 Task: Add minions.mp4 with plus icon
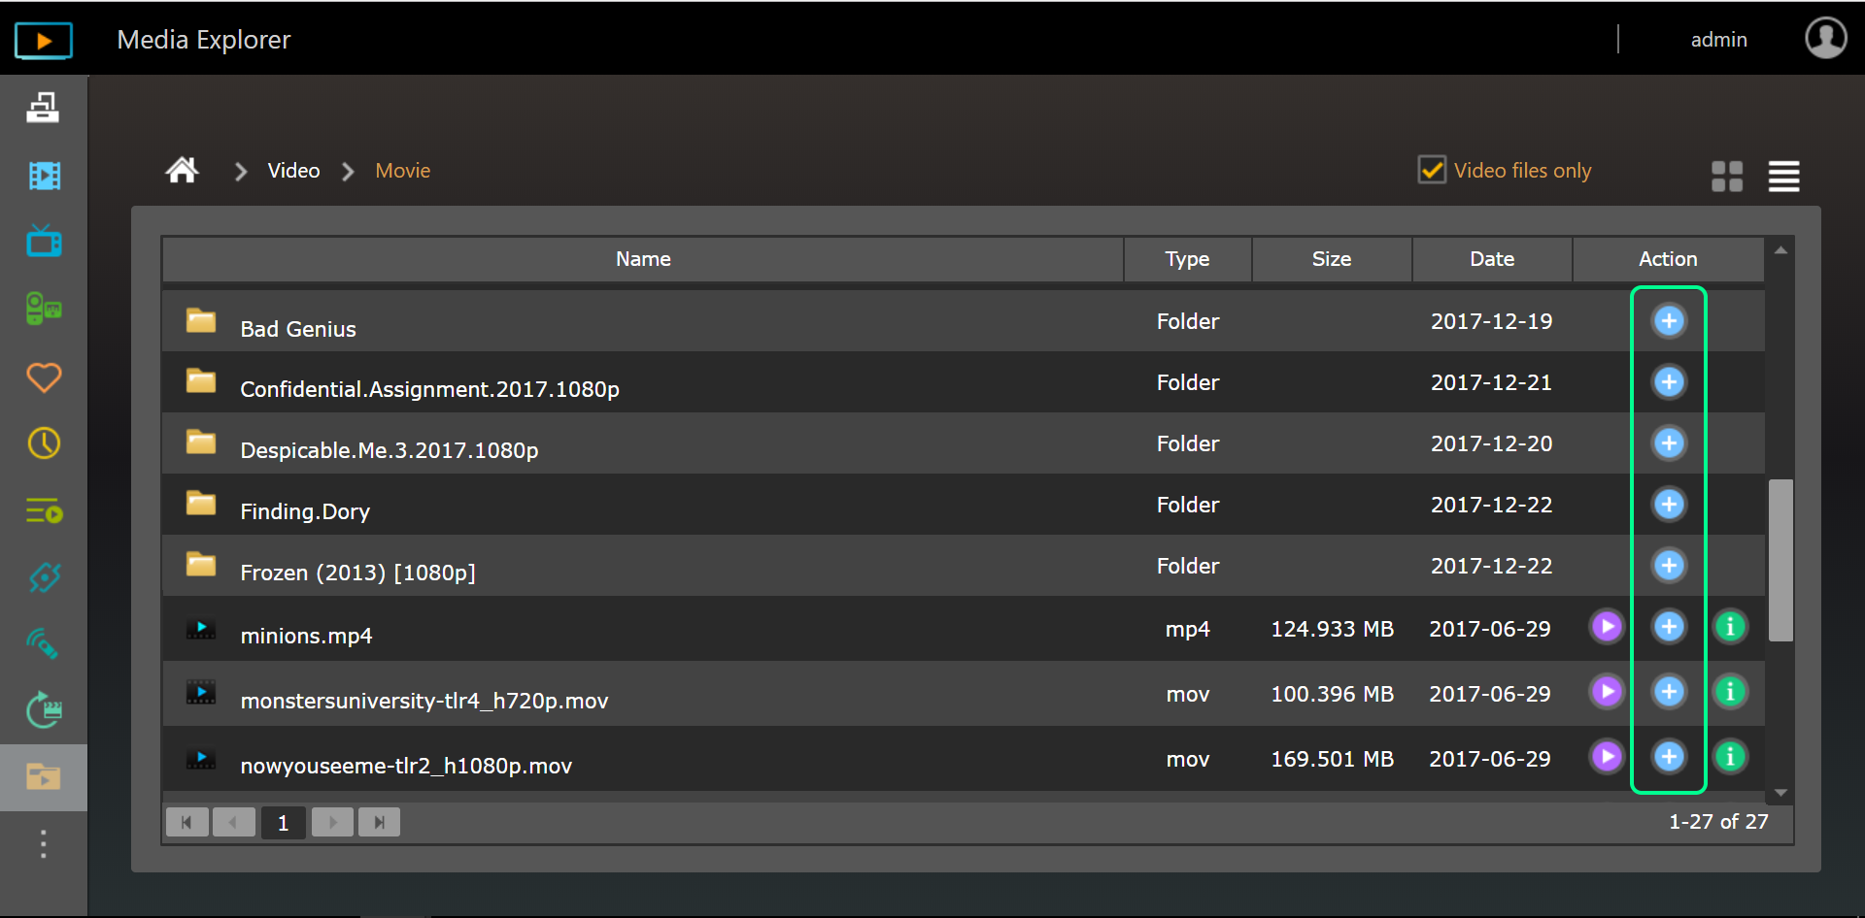point(1669,627)
